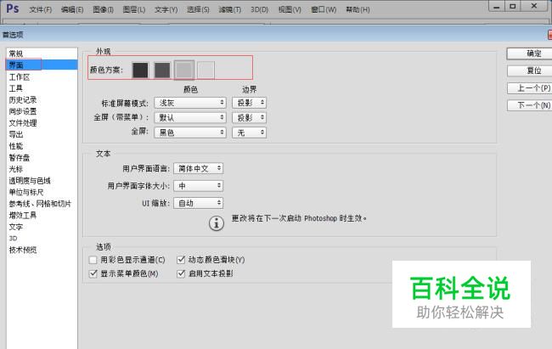Open 全屏 border dropdown showing 无
The width and height of the screenshot is (552, 349).
coord(249,132)
